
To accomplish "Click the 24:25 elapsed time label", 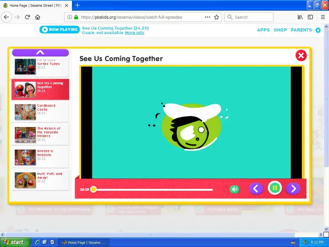I will click(84, 189).
